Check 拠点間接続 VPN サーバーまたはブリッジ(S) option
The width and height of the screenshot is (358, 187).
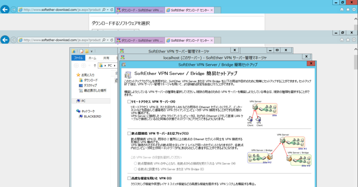point(129,133)
